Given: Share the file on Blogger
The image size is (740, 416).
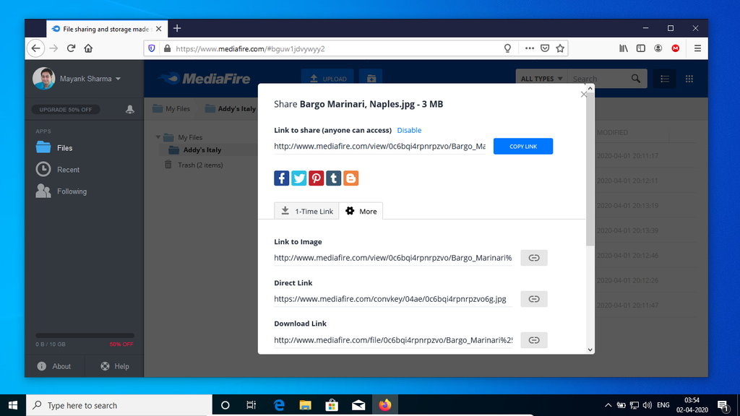Looking at the screenshot, I should coord(350,178).
